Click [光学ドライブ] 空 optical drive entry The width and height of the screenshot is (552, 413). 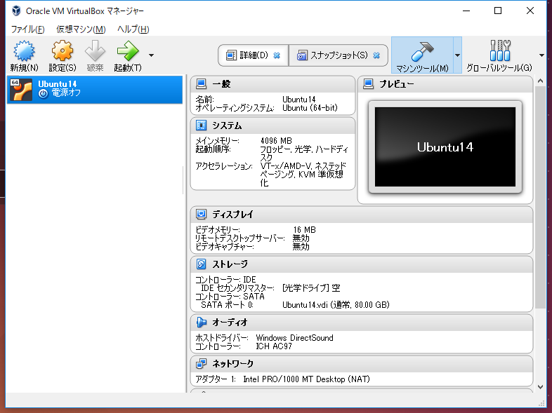(x=311, y=288)
